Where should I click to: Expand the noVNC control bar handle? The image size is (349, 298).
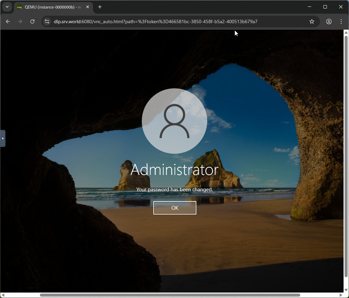[x=3, y=138]
